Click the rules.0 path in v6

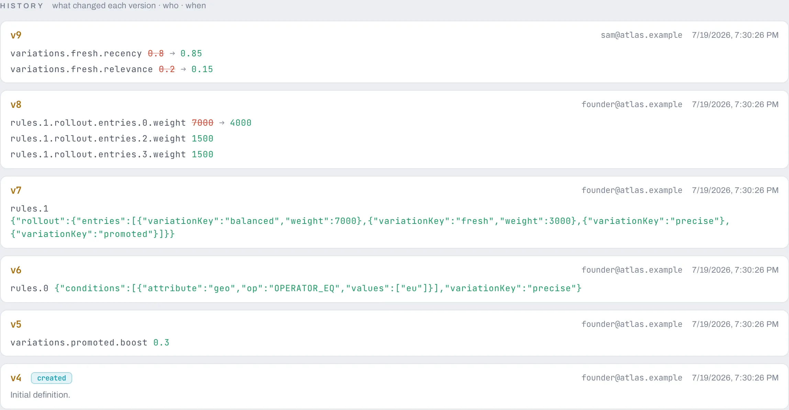point(30,288)
